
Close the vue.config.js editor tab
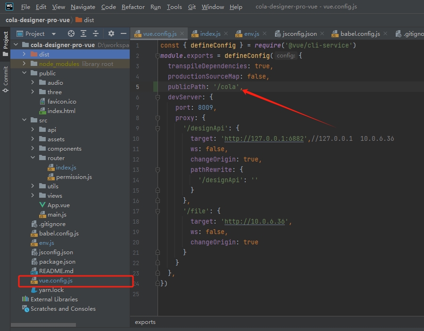(x=182, y=34)
